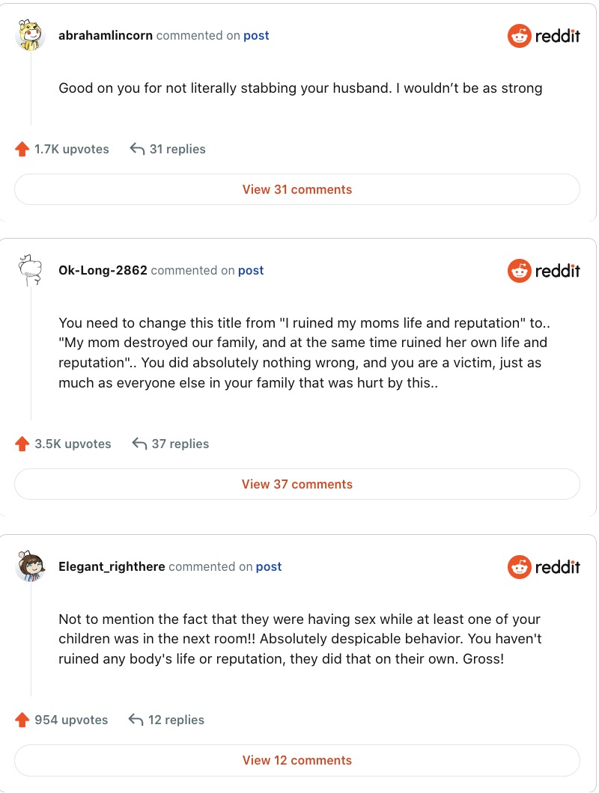Click the reply arrow next to 12 replies
599x793 pixels.
136,720
